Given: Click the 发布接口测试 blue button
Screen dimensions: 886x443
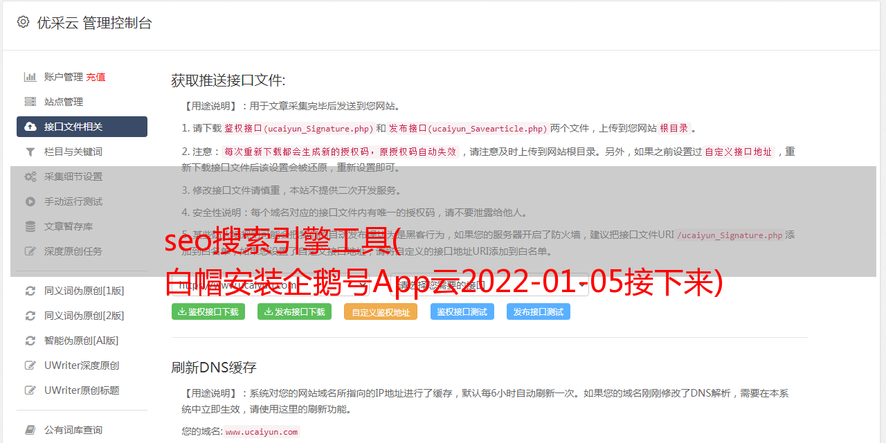Looking at the screenshot, I should point(539,311).
